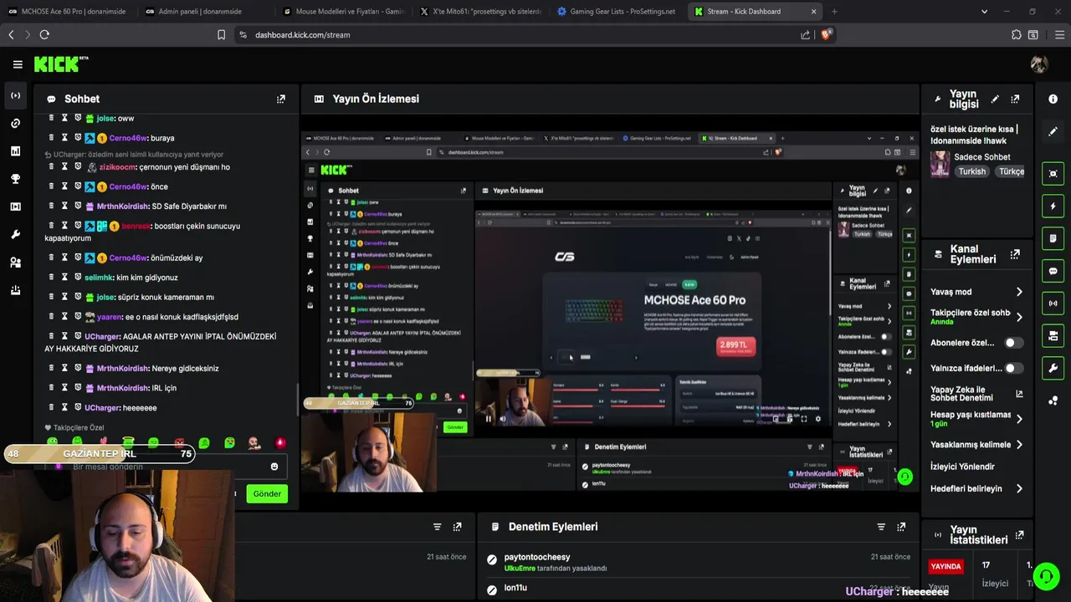Open the bar chart analytics sidebar icon
Screen dimensions: 1071x602
(15, 151)
